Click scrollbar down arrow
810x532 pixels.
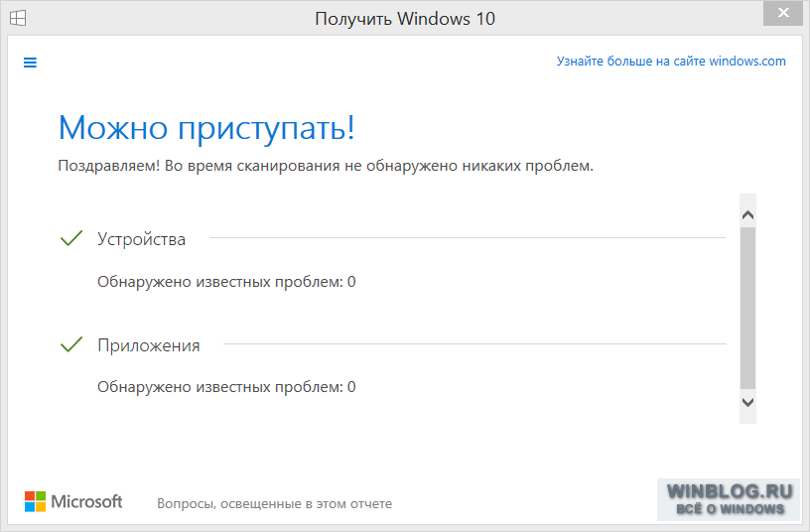point(747,402)
